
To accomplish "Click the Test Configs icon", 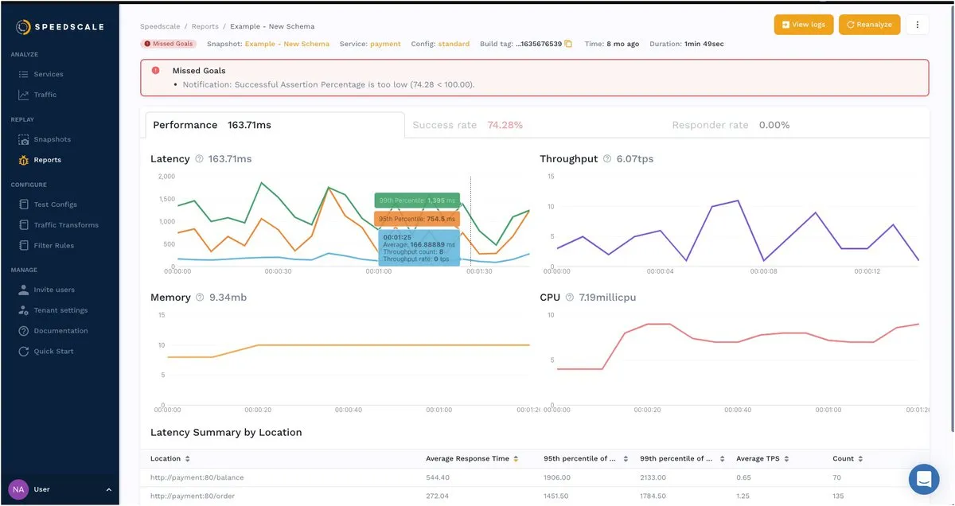I will click(24, 204).
